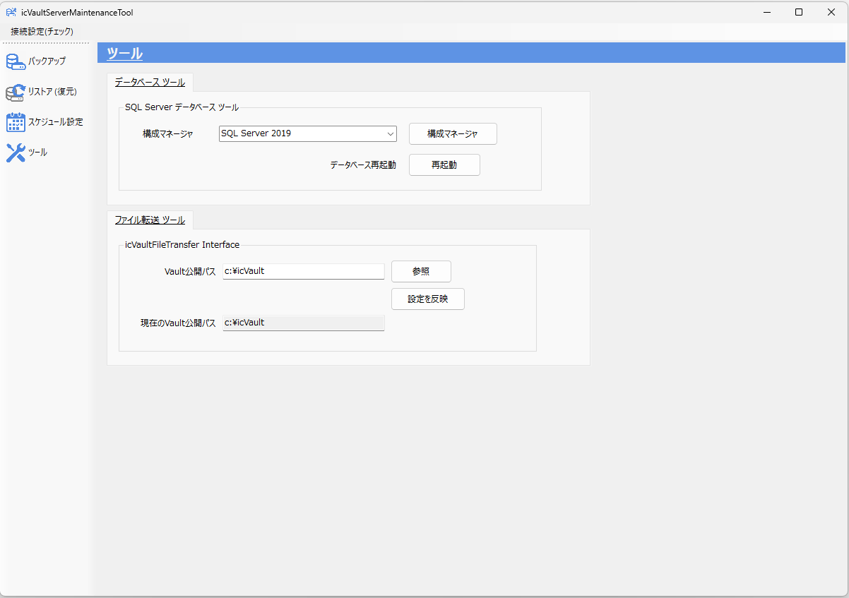Apply settings with the 設定を反映 button
Screen dimensions: 849x598
tap(427, 299)
